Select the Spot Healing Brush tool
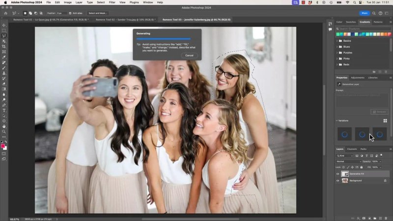Image resolution: width=393 pixels, height=221 pixels. [4, 63]
